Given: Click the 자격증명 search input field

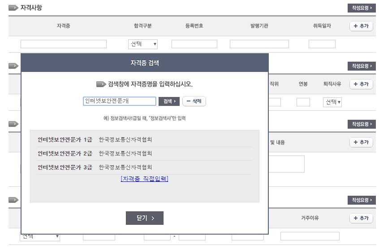Looking at the screenshot, I should pos(120,101).
